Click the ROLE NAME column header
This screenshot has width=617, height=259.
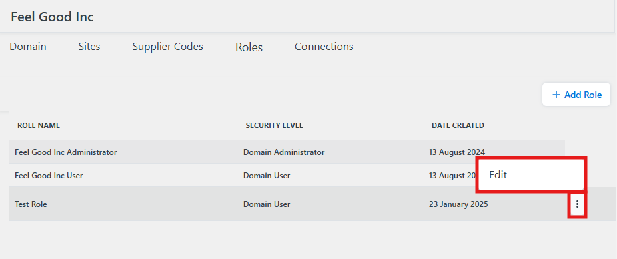click(x=39, y=125)
